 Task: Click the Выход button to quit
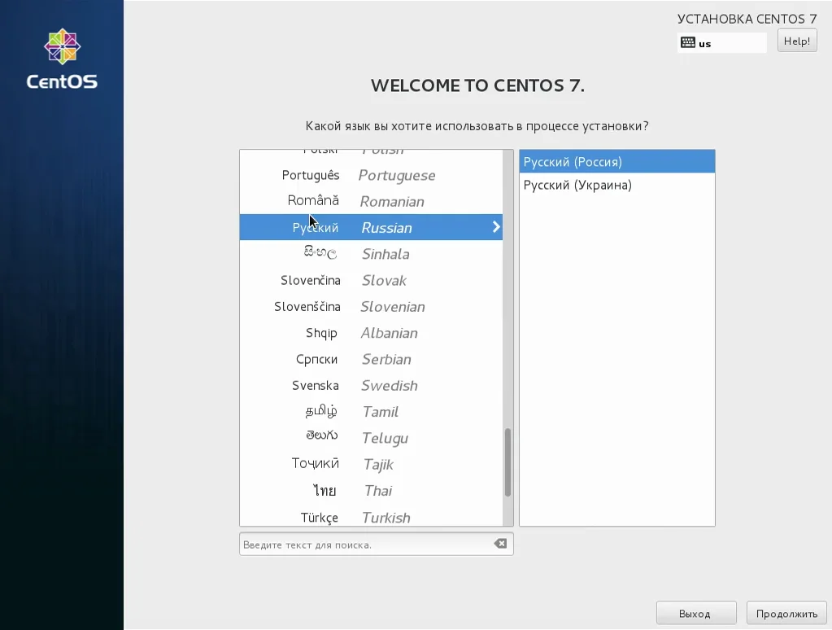[695, 614]
